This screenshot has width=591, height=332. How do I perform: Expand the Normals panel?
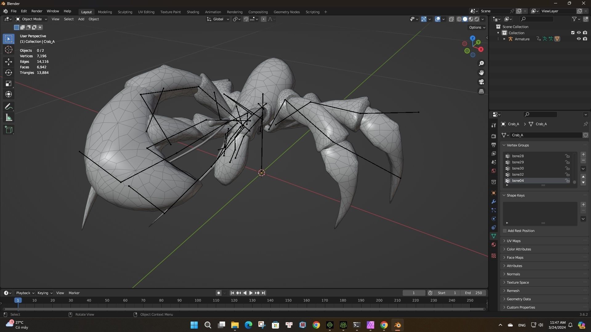click(x=513, y=274)
